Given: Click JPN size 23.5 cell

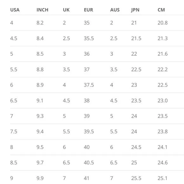Looking at the screenshot, I should click(136, 101).
